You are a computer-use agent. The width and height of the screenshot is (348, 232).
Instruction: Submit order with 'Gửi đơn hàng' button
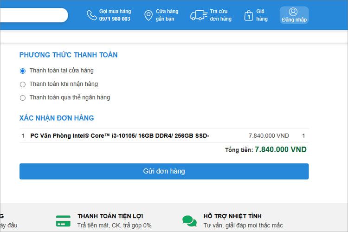tap(164, 171)
